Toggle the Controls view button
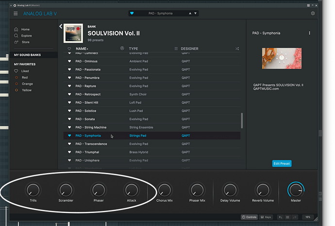This screenshot has height=226, width=335. point(250,217)
